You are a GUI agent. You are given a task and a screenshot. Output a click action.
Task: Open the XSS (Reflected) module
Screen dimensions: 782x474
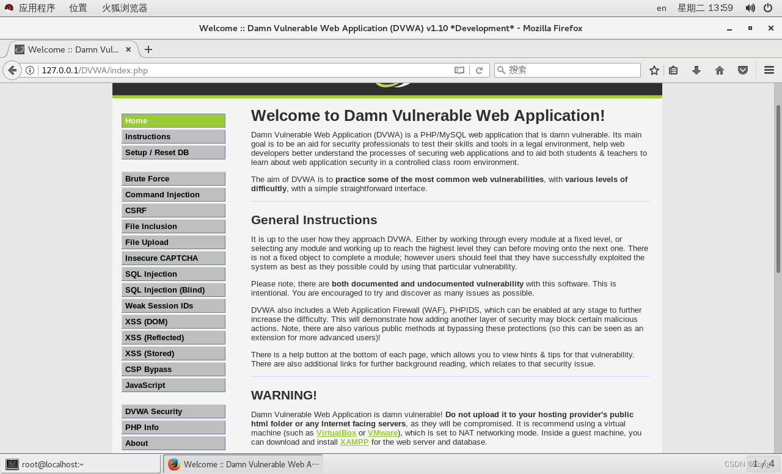click(174, 338)
